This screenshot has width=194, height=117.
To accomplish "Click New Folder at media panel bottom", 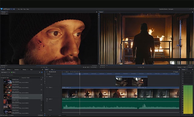I will coord(4,115).
